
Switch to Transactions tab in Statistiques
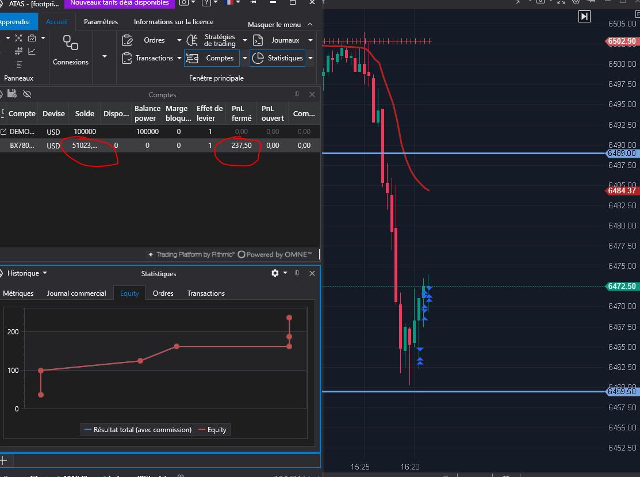(206, 293)
